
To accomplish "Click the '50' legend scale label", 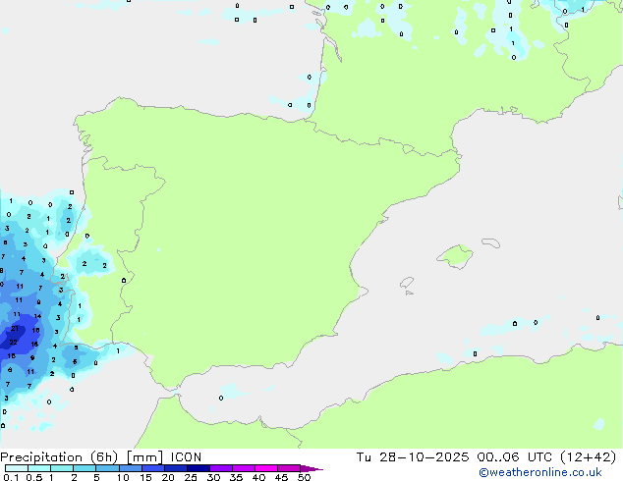I will (x=305, y=477).
